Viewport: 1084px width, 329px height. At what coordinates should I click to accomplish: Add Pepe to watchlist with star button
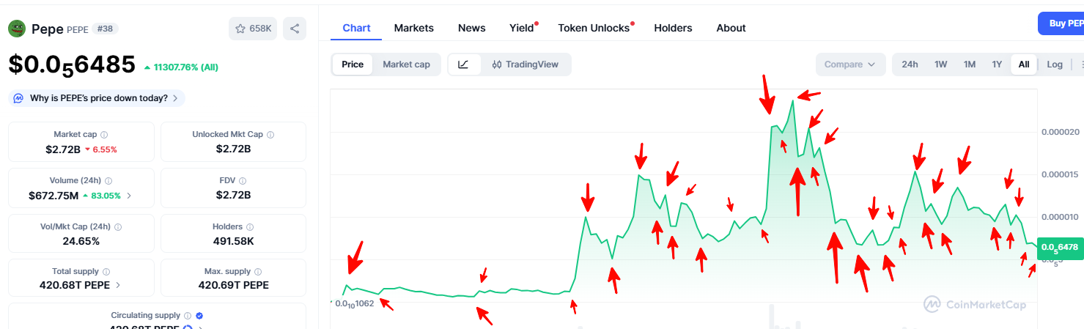point(253,29)
